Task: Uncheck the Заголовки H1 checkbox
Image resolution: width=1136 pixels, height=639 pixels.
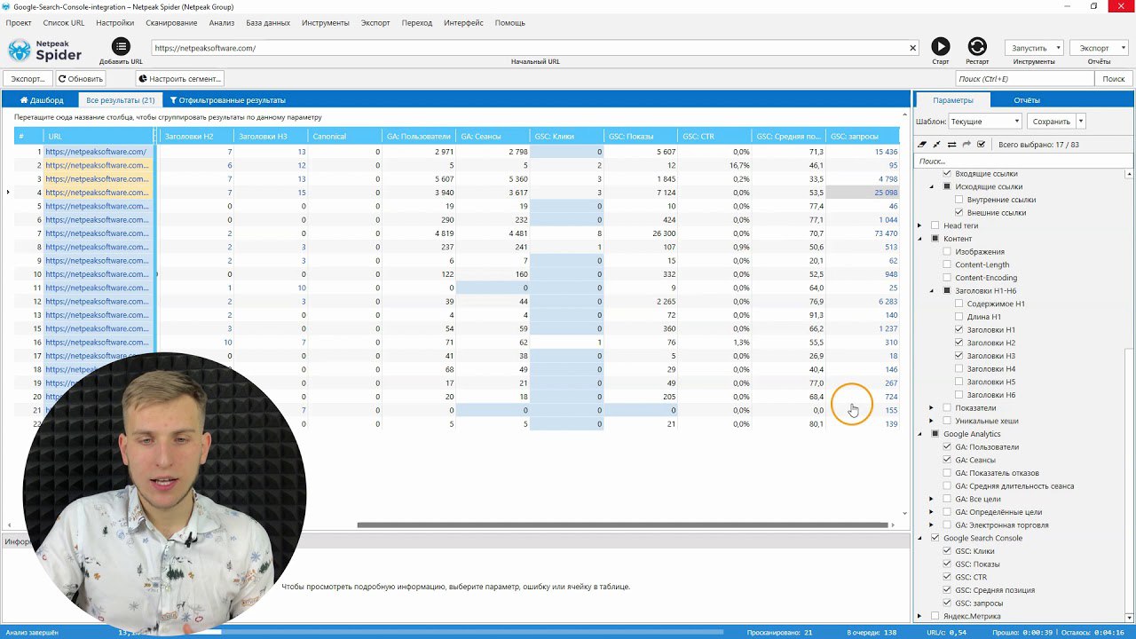Action: (x=958, y=329)
